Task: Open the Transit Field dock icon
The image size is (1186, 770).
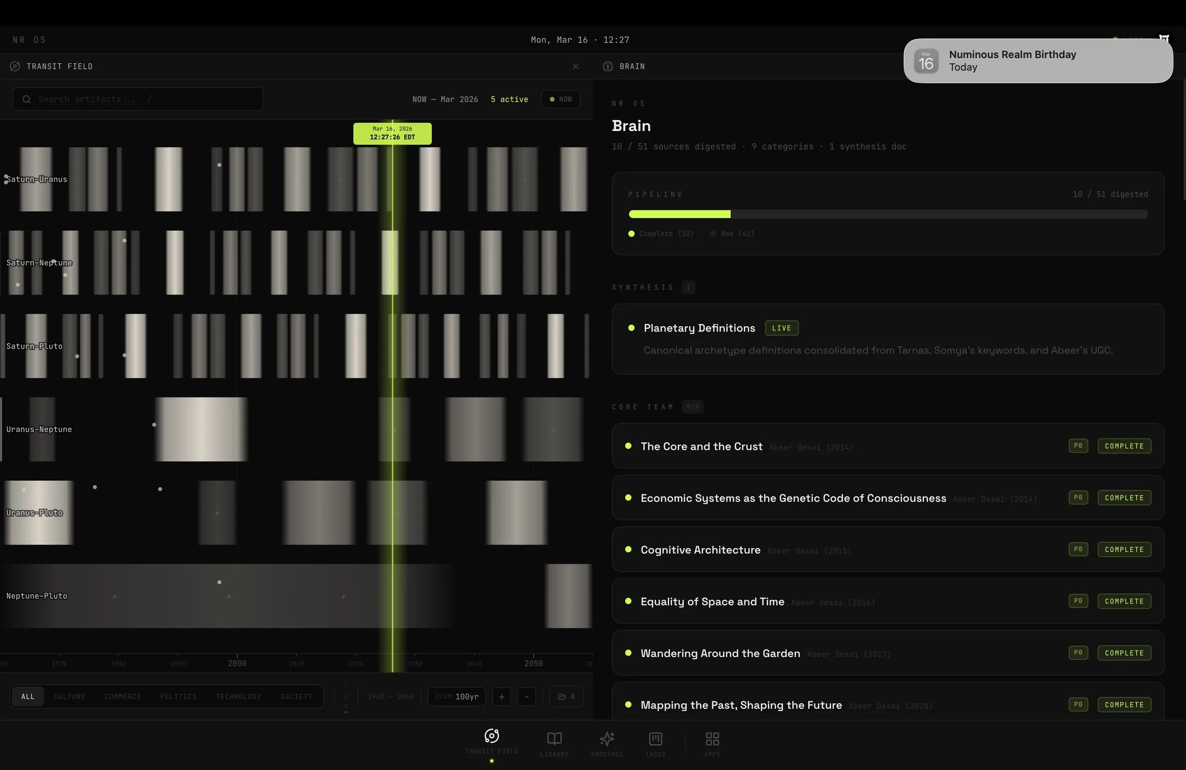Action: (x=491, y=737)
